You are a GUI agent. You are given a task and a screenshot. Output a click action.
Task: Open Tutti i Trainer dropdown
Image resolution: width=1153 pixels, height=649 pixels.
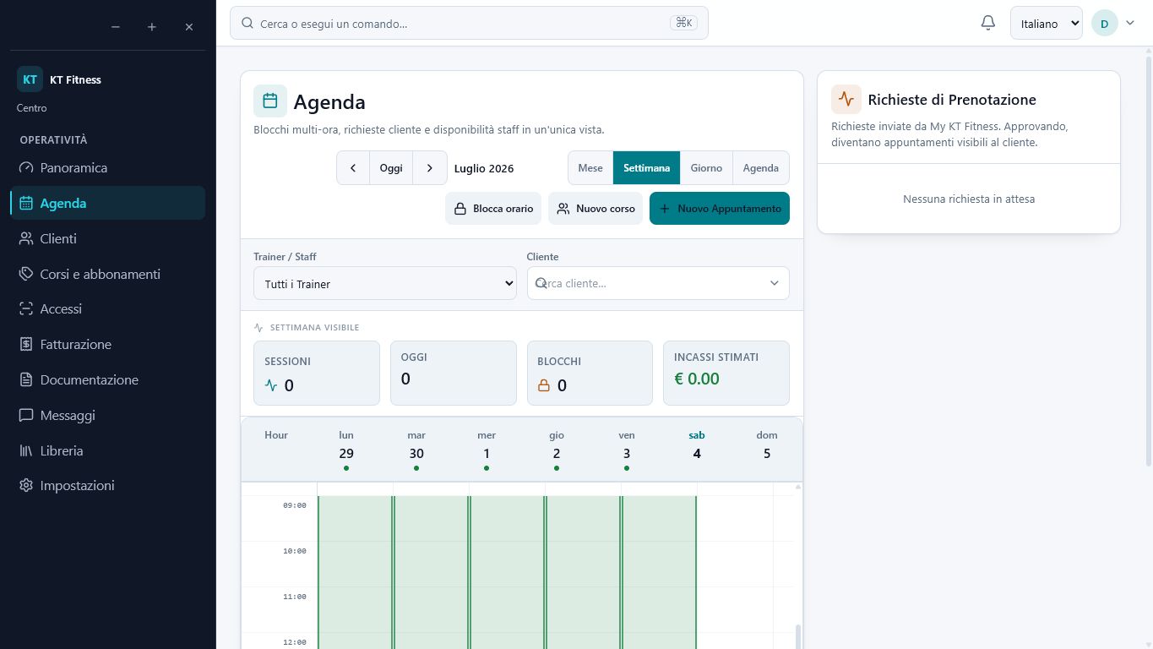(384, 284)
